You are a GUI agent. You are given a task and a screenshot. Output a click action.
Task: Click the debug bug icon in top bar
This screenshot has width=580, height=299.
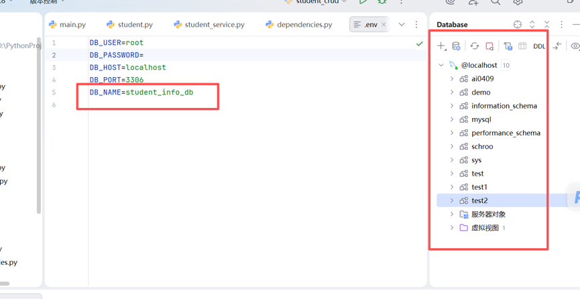(x=382, y=2)
